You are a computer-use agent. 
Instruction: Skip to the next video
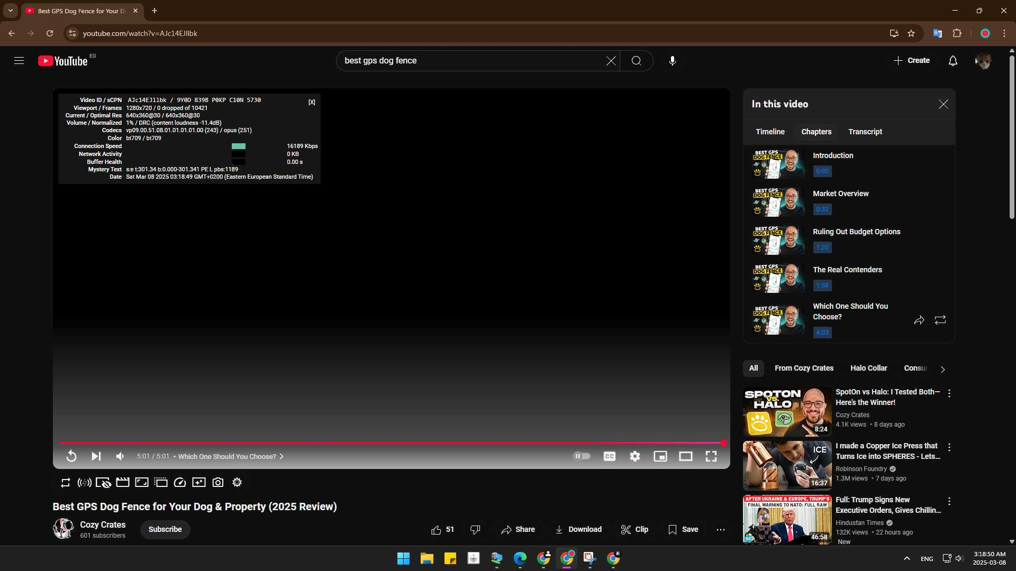[x=96, y=456]
